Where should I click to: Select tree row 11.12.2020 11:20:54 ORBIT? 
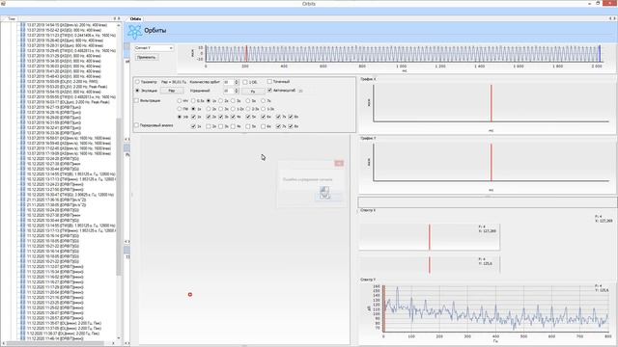pyautogui.click(x=55, y=292)
